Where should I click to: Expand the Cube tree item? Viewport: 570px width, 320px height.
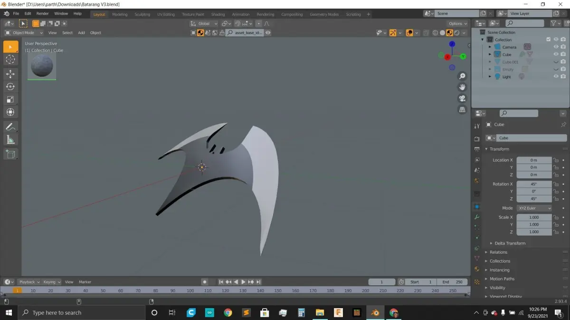click(490, 55)
